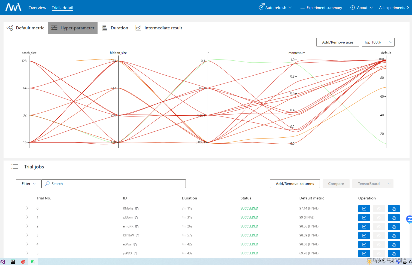
Task: Open the Top 100% dropdown
Action: click(x=378, y=42)
